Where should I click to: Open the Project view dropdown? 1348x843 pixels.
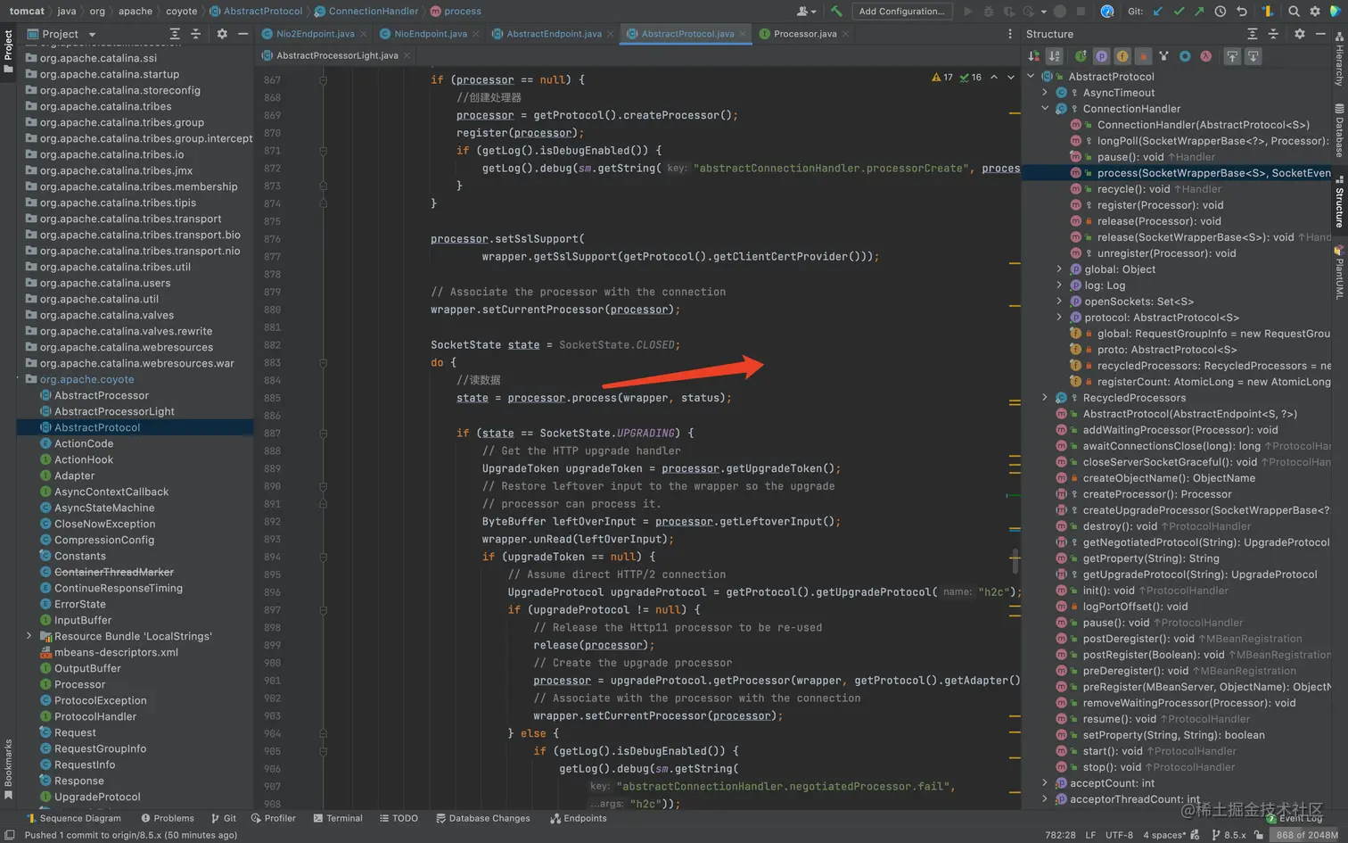(62, 34)
